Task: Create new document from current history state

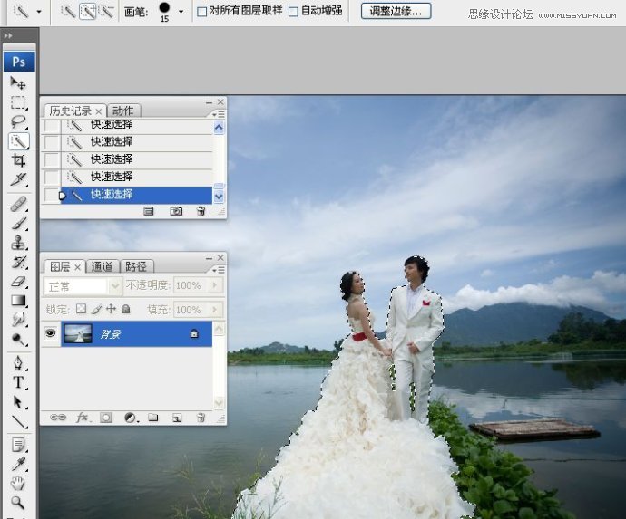Action: [149, 211]
